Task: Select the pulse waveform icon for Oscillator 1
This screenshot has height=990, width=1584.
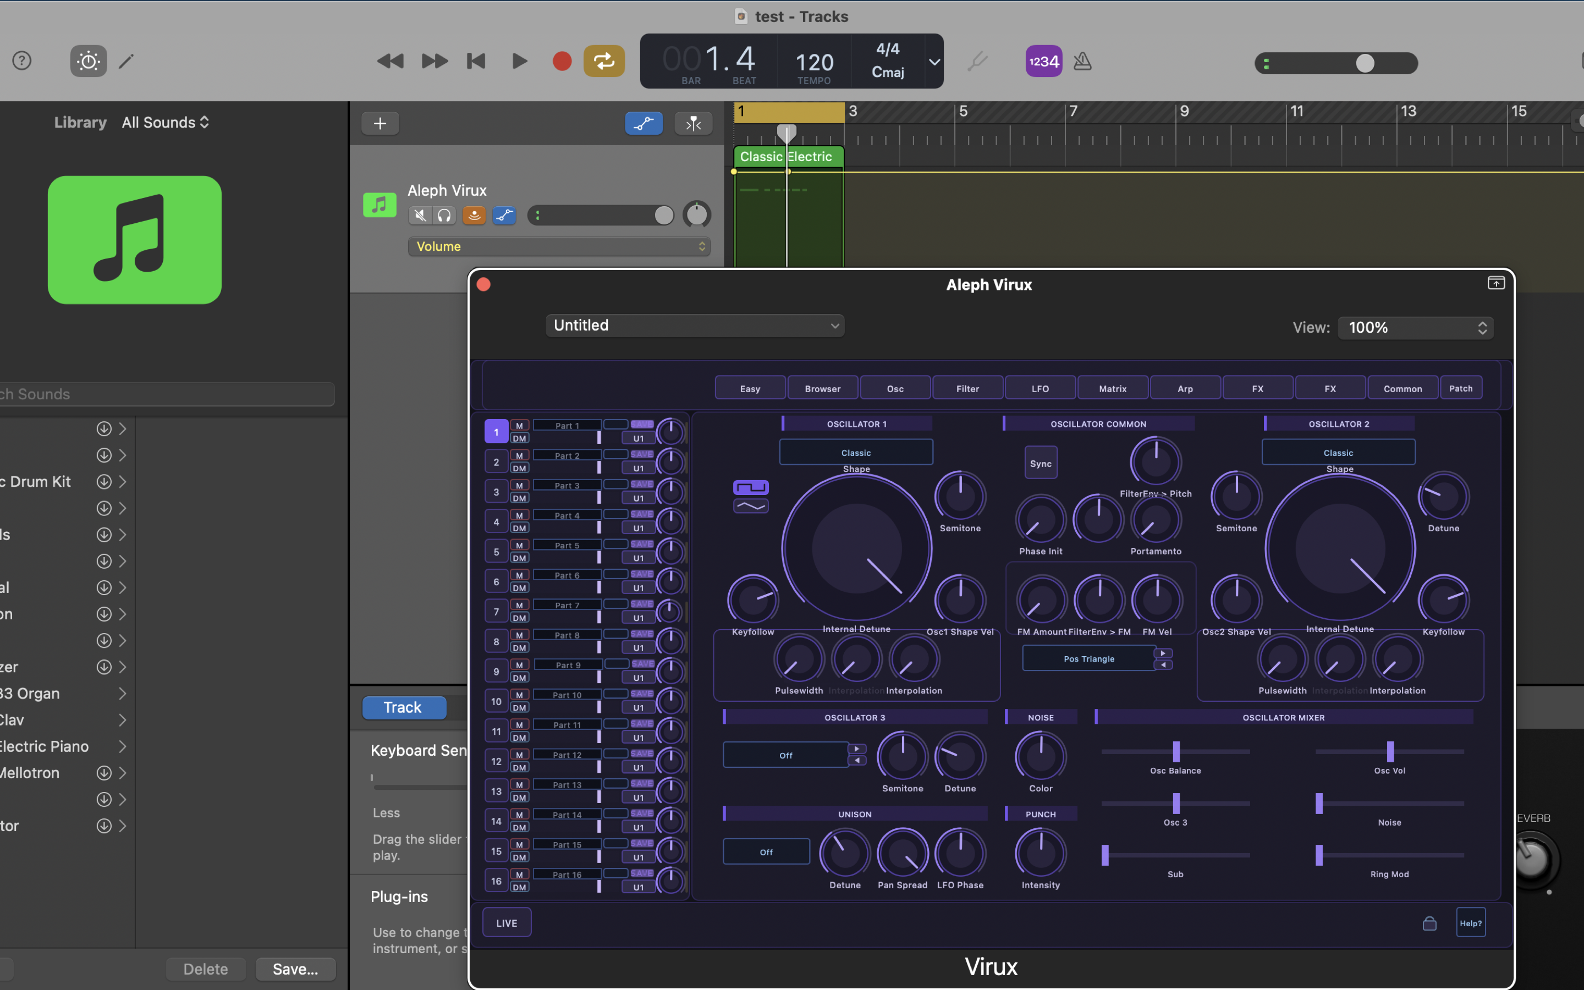Action: click(x=751, y=487)
